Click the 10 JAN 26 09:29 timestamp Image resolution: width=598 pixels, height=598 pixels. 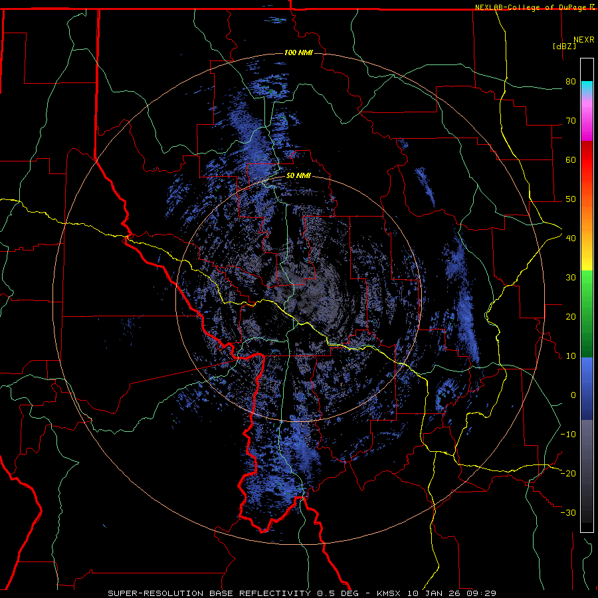pyautogui.click(x=452, y=593)
